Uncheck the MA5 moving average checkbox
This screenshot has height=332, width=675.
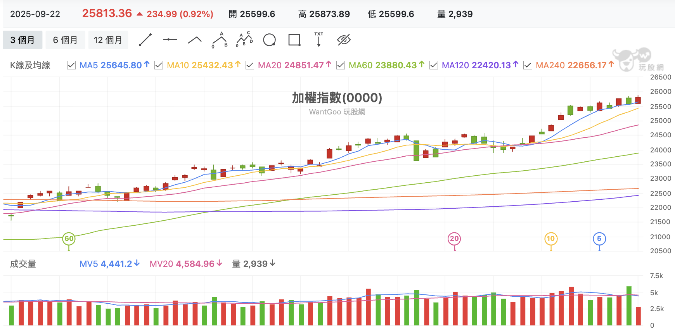pos(71,65)
